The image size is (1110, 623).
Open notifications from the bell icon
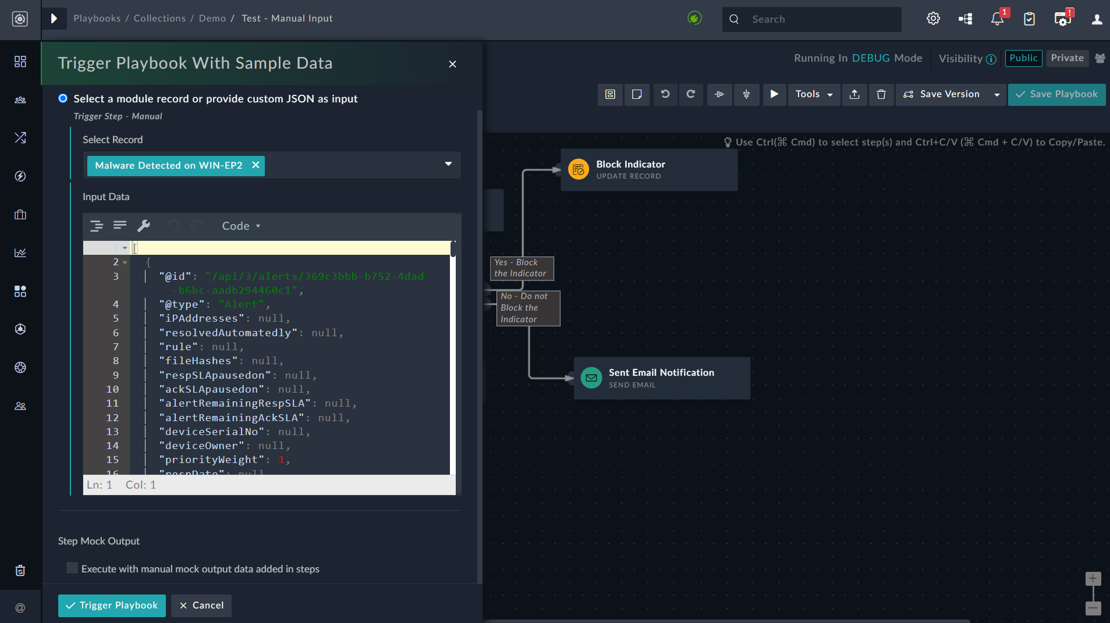click(997, 19)
